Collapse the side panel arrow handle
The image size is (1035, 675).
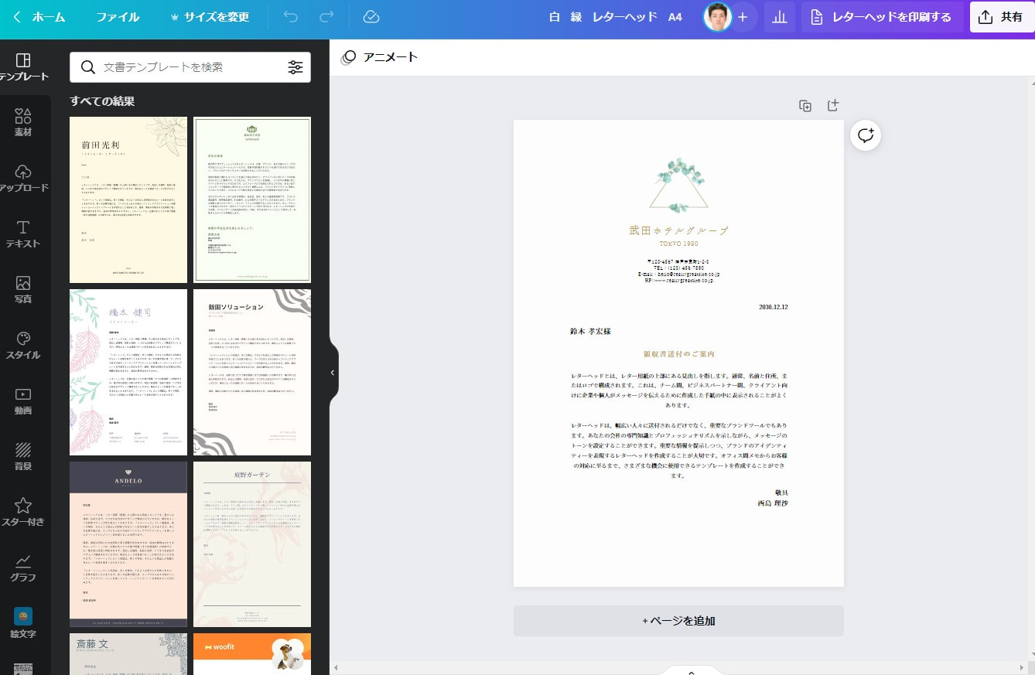tap(333, 373)
